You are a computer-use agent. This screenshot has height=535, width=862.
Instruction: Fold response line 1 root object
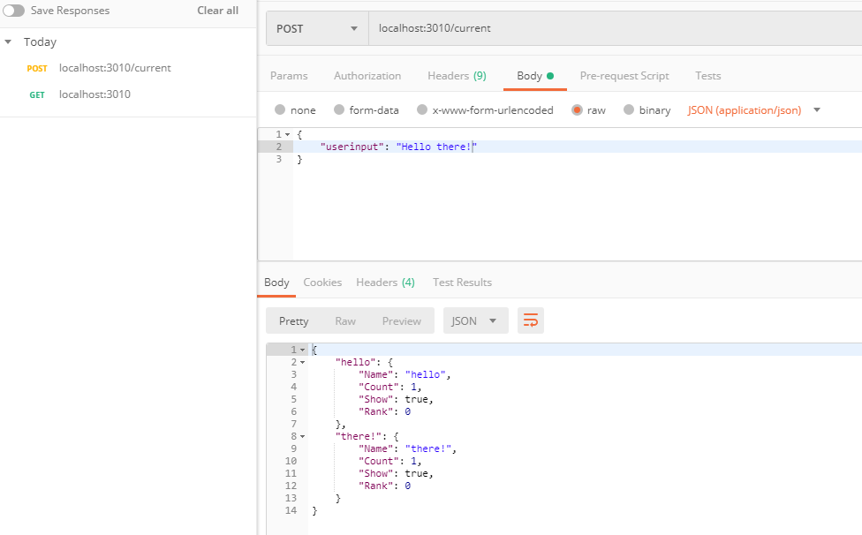[302, 350]
